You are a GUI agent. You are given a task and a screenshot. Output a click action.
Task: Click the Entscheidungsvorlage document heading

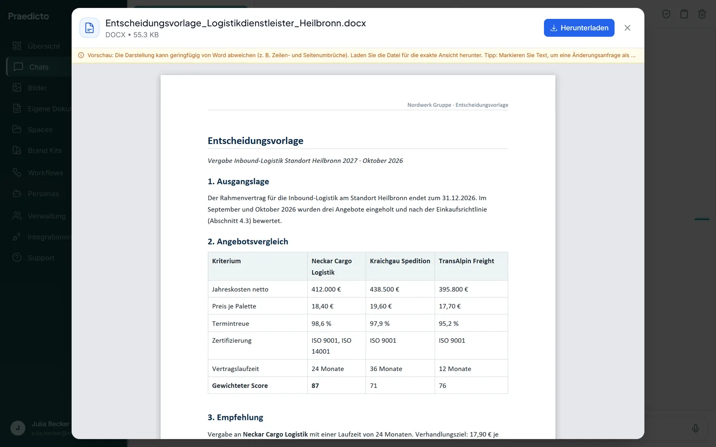pyautogui.click(x=256, y=141)
